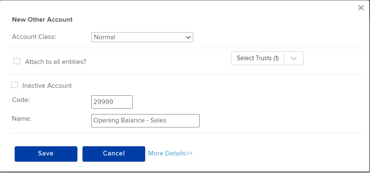Click the 'Code:' field label
Image resolution: width=370 pixels, height=173 pixels.
click(x=21, y=100)
